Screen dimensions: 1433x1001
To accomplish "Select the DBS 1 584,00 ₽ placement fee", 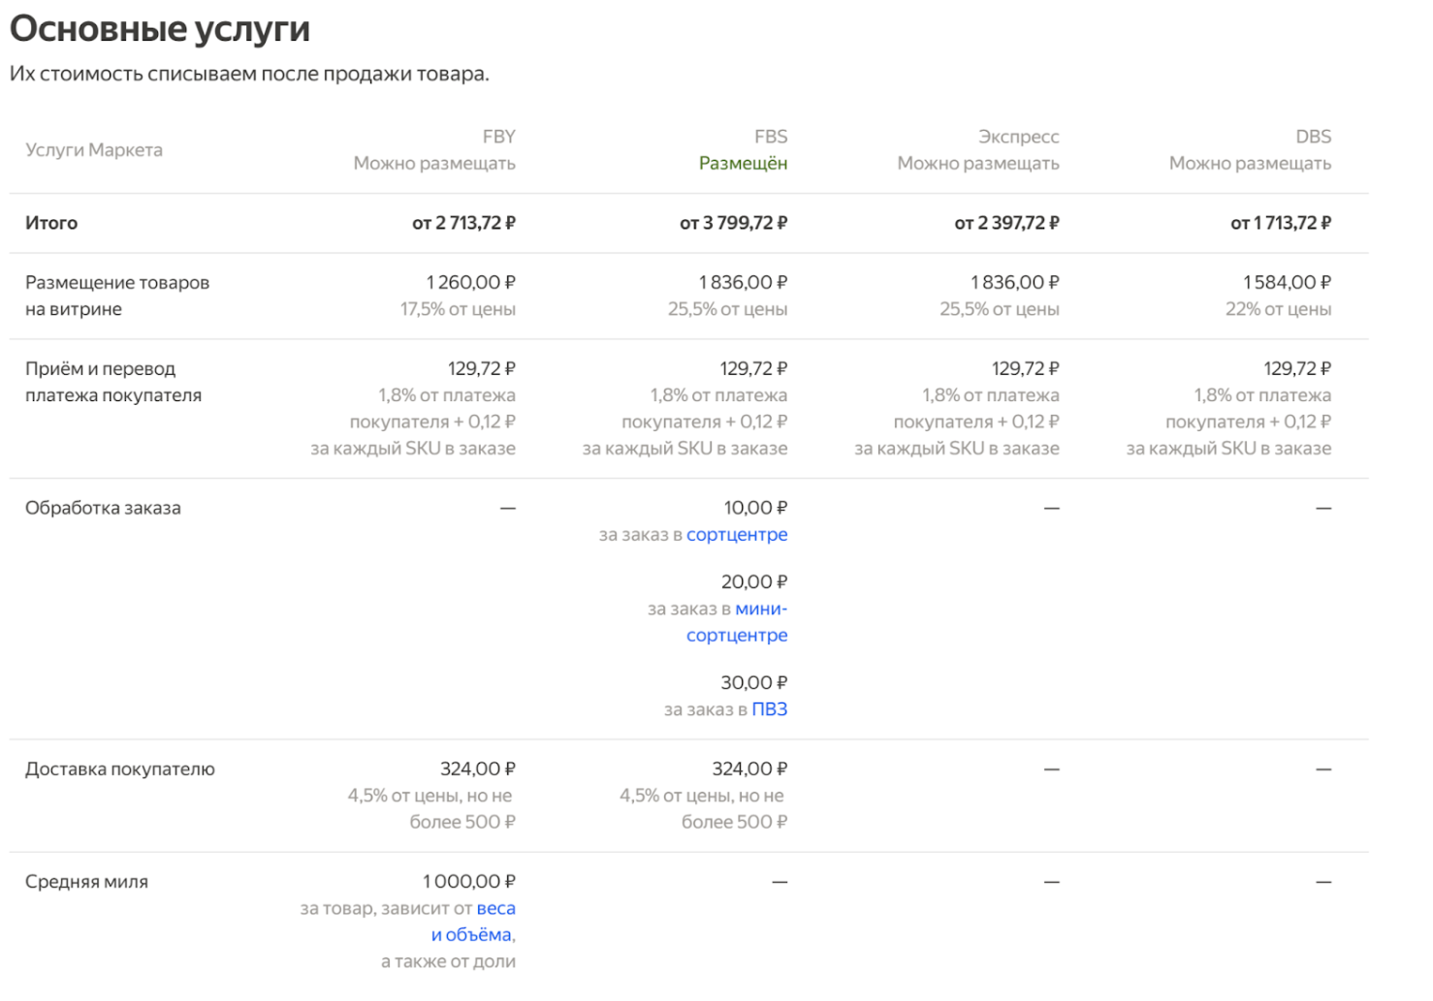I will click(x=1287, y=282).
